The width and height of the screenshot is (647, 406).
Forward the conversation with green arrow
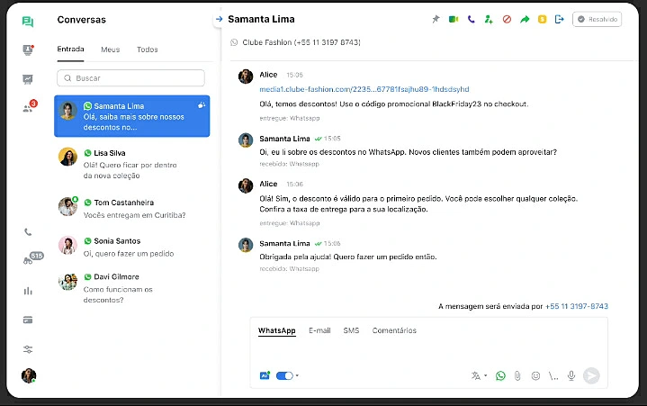525,19
